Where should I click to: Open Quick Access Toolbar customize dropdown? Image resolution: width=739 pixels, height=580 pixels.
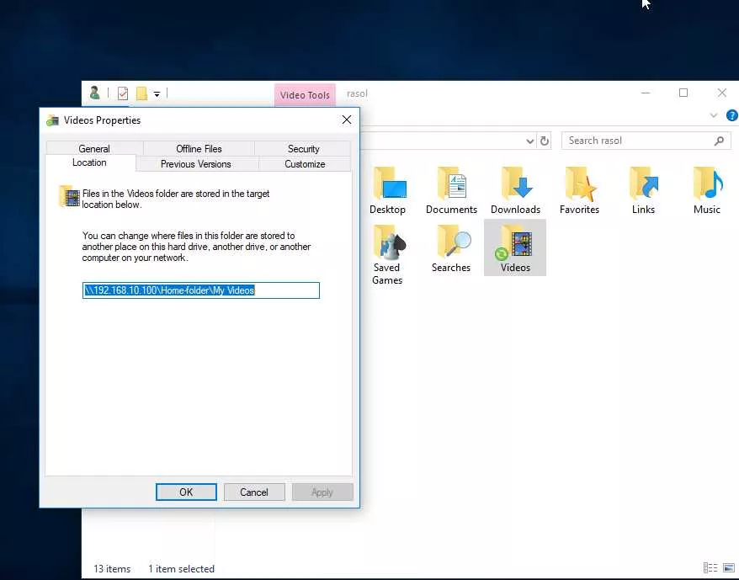(x=157, y=94)
